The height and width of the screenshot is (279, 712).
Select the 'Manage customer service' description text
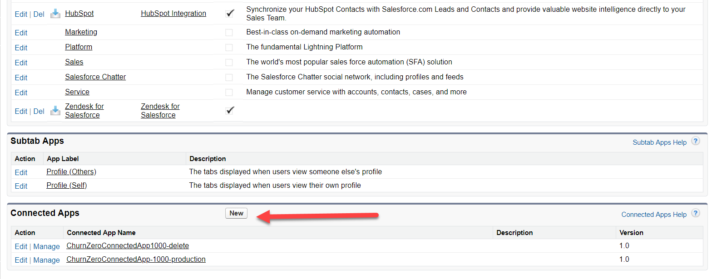point(356,92)
